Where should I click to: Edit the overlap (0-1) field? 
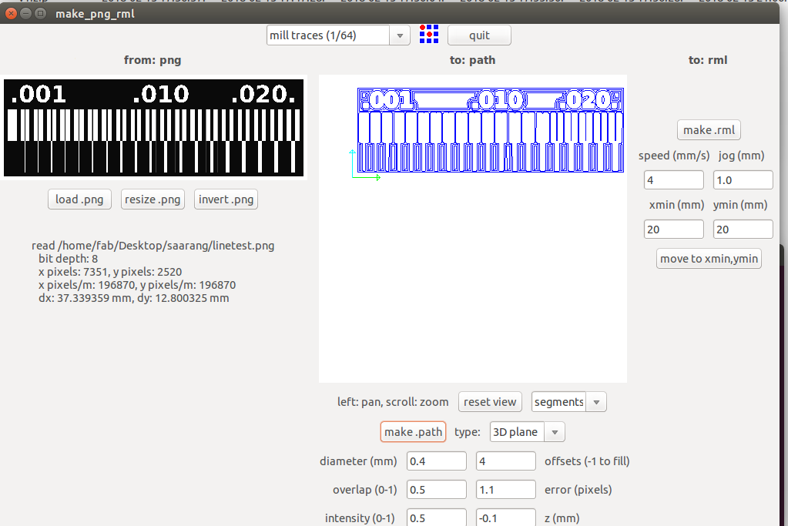(436, 490)
